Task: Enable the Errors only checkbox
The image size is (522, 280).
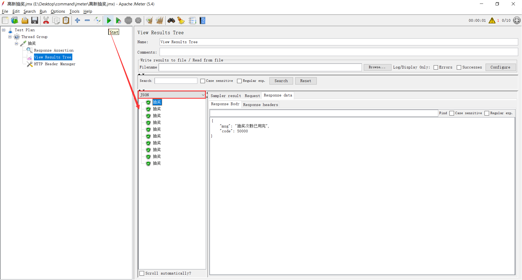Action: (436, 67)
